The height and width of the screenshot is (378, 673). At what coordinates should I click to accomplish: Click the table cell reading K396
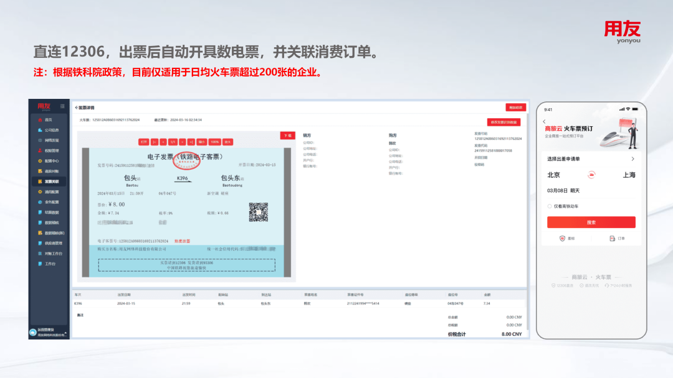(78, 303)
